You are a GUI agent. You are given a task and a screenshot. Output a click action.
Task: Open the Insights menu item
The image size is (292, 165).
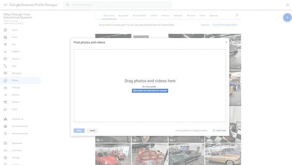pyautogui.click(x=16, y=52)
